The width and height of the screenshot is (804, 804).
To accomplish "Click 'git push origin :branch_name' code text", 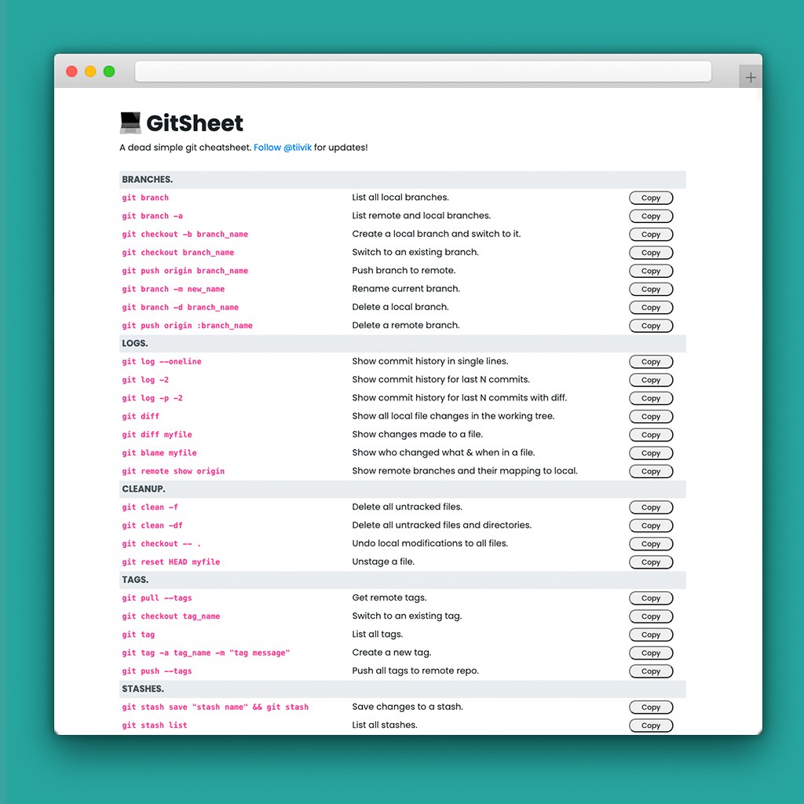I will coord(187,326).
